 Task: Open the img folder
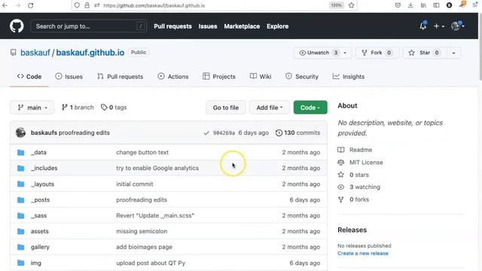tap(35, 263)
